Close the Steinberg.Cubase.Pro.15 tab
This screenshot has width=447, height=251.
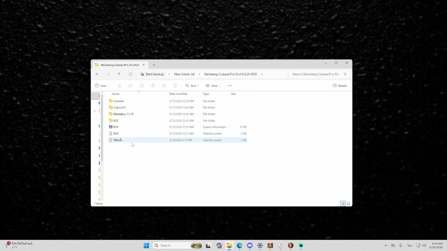click(143, 65)
